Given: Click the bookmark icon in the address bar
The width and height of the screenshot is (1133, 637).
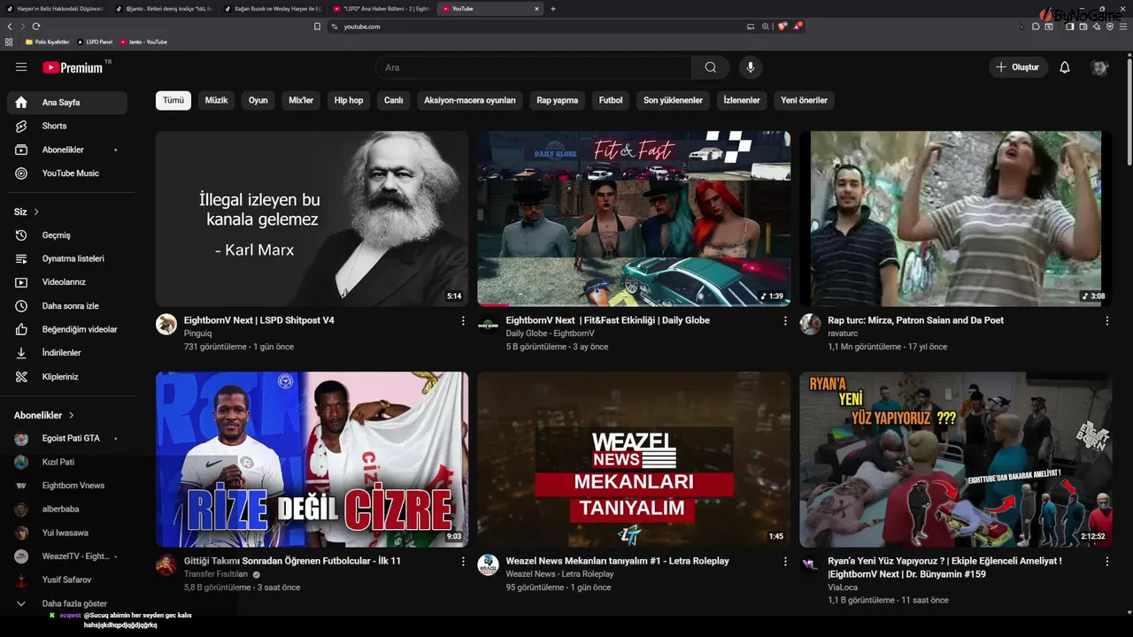Looking at the screenshot, I should pos(317,27).
